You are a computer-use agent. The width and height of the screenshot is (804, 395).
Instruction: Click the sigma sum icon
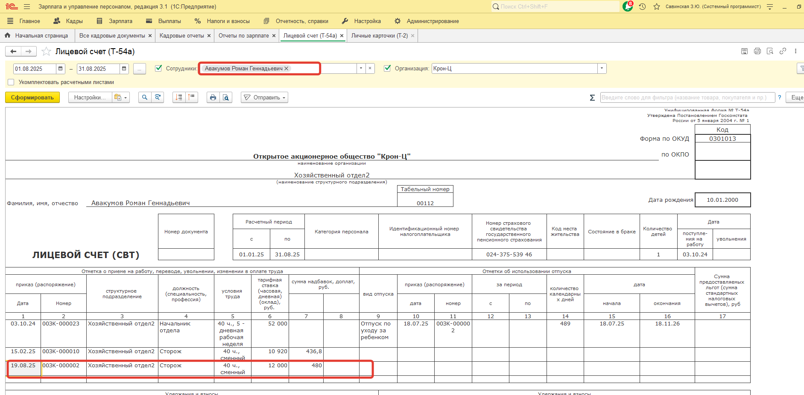(592, 98)
